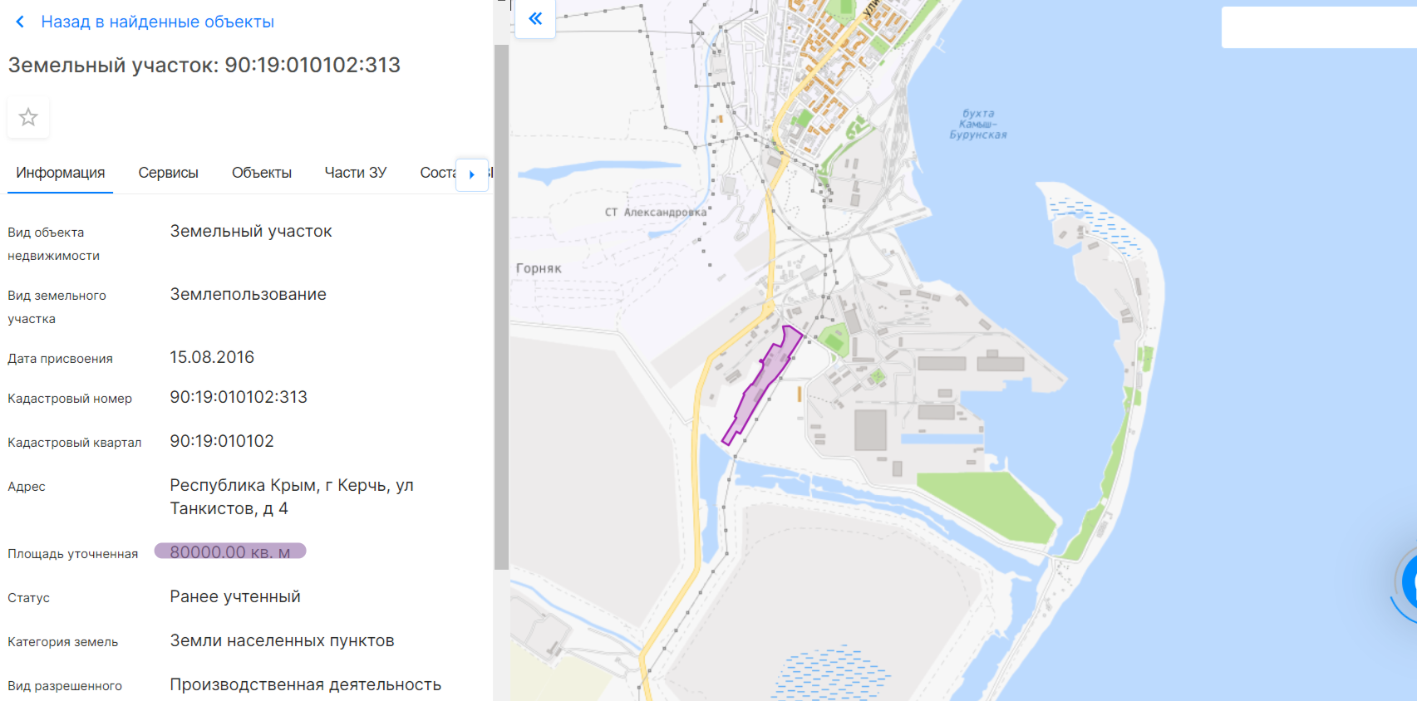Click the back arrow icon

click(20, 22)
